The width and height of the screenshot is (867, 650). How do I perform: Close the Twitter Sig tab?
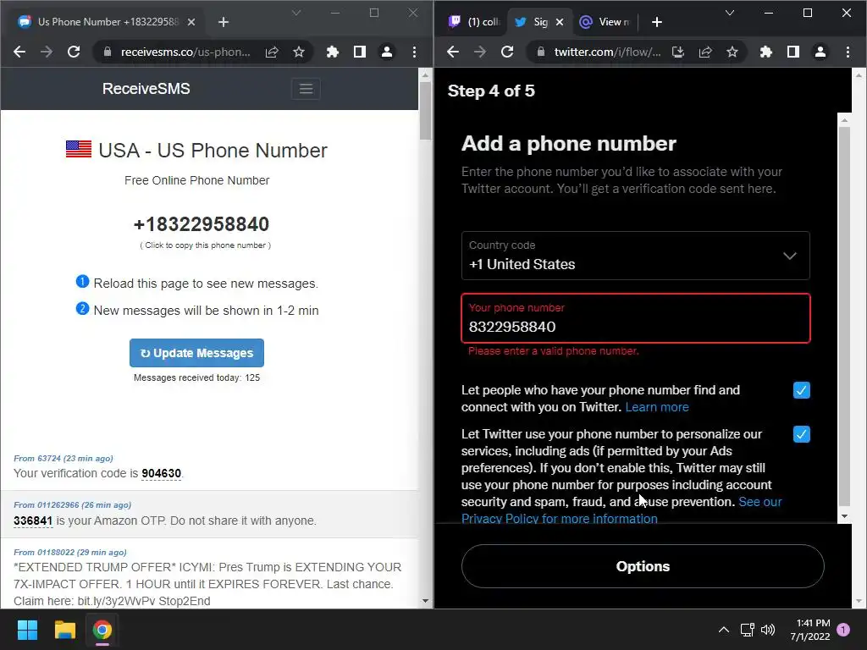(560, 22)
